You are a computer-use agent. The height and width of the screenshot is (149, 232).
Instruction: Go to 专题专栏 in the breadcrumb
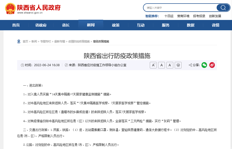(x=46, y=41)
